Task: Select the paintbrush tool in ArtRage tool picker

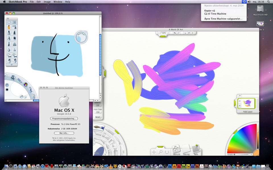Action: click(x=99, y=127)
